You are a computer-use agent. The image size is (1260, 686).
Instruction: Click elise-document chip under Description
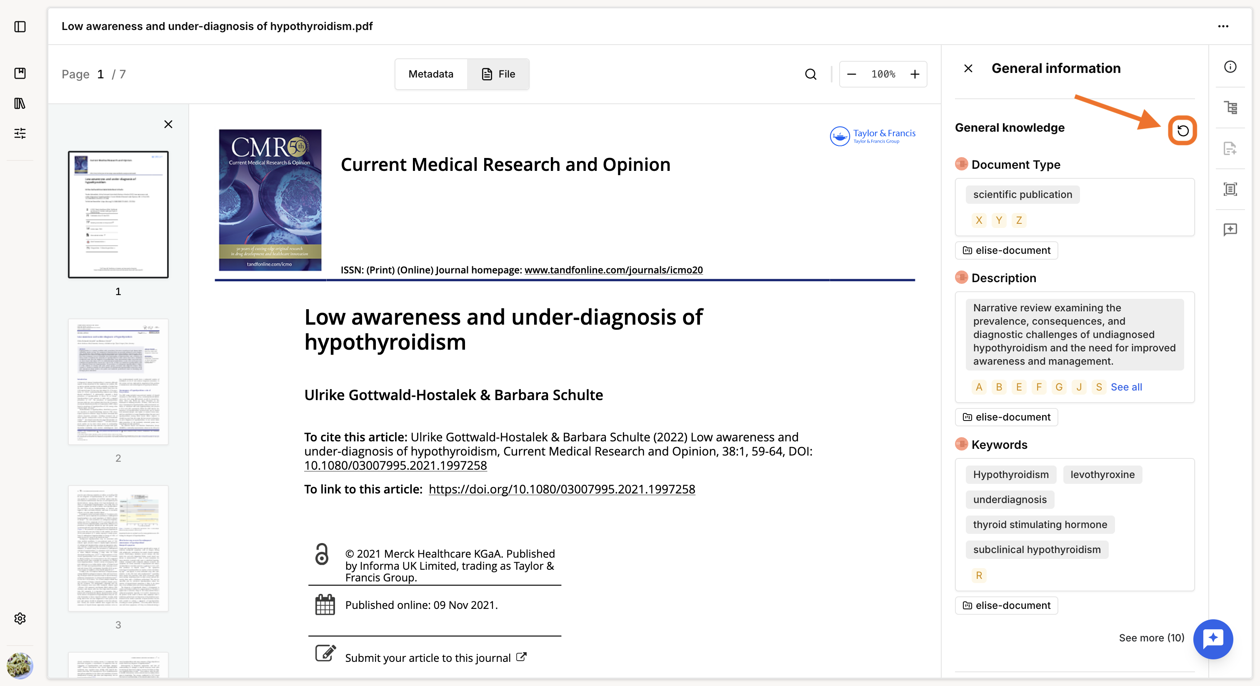click(x=1006, y=417)
